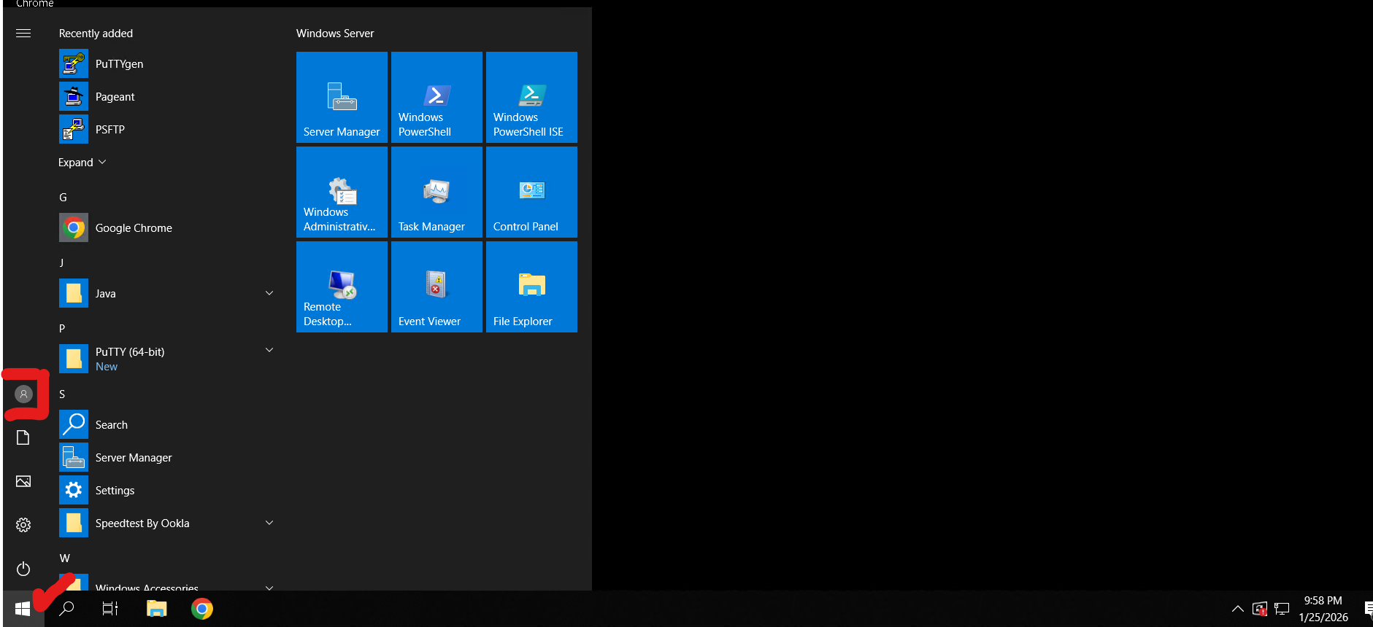Expand the PuTTY (64-bit) folder
1373x627 pixels.
pyautogui.click(x=269, y=351)
